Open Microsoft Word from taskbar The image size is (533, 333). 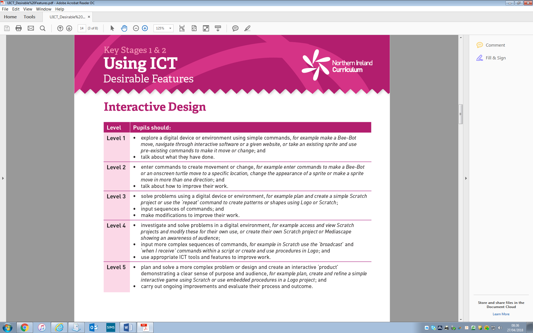128,328
